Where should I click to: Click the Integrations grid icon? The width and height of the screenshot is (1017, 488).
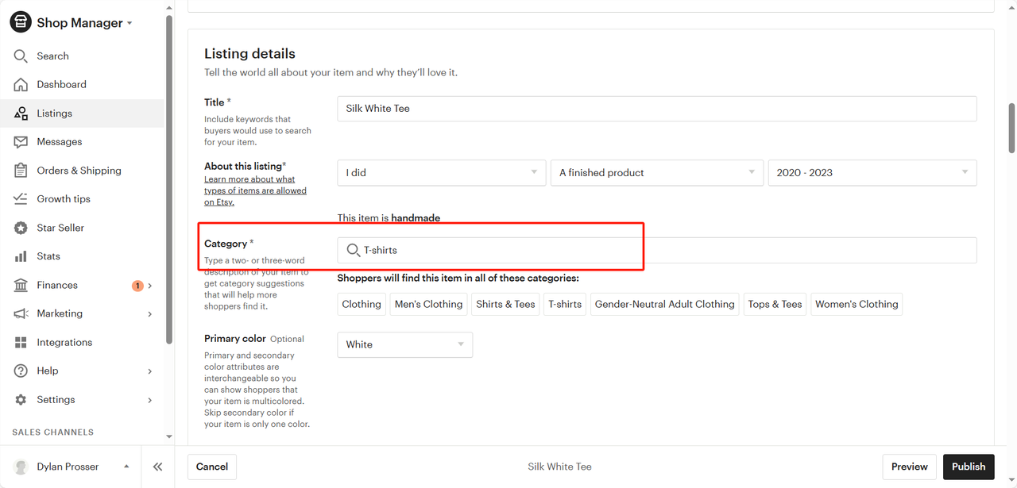pyautogui.click(x=21, y=343)
